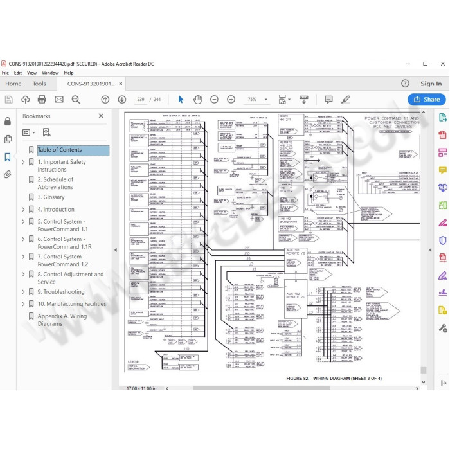Viewport: 450px width, 450px height.
Task: Toggle the Page Thumbnails panel
Action: click(x=8, y=139)
